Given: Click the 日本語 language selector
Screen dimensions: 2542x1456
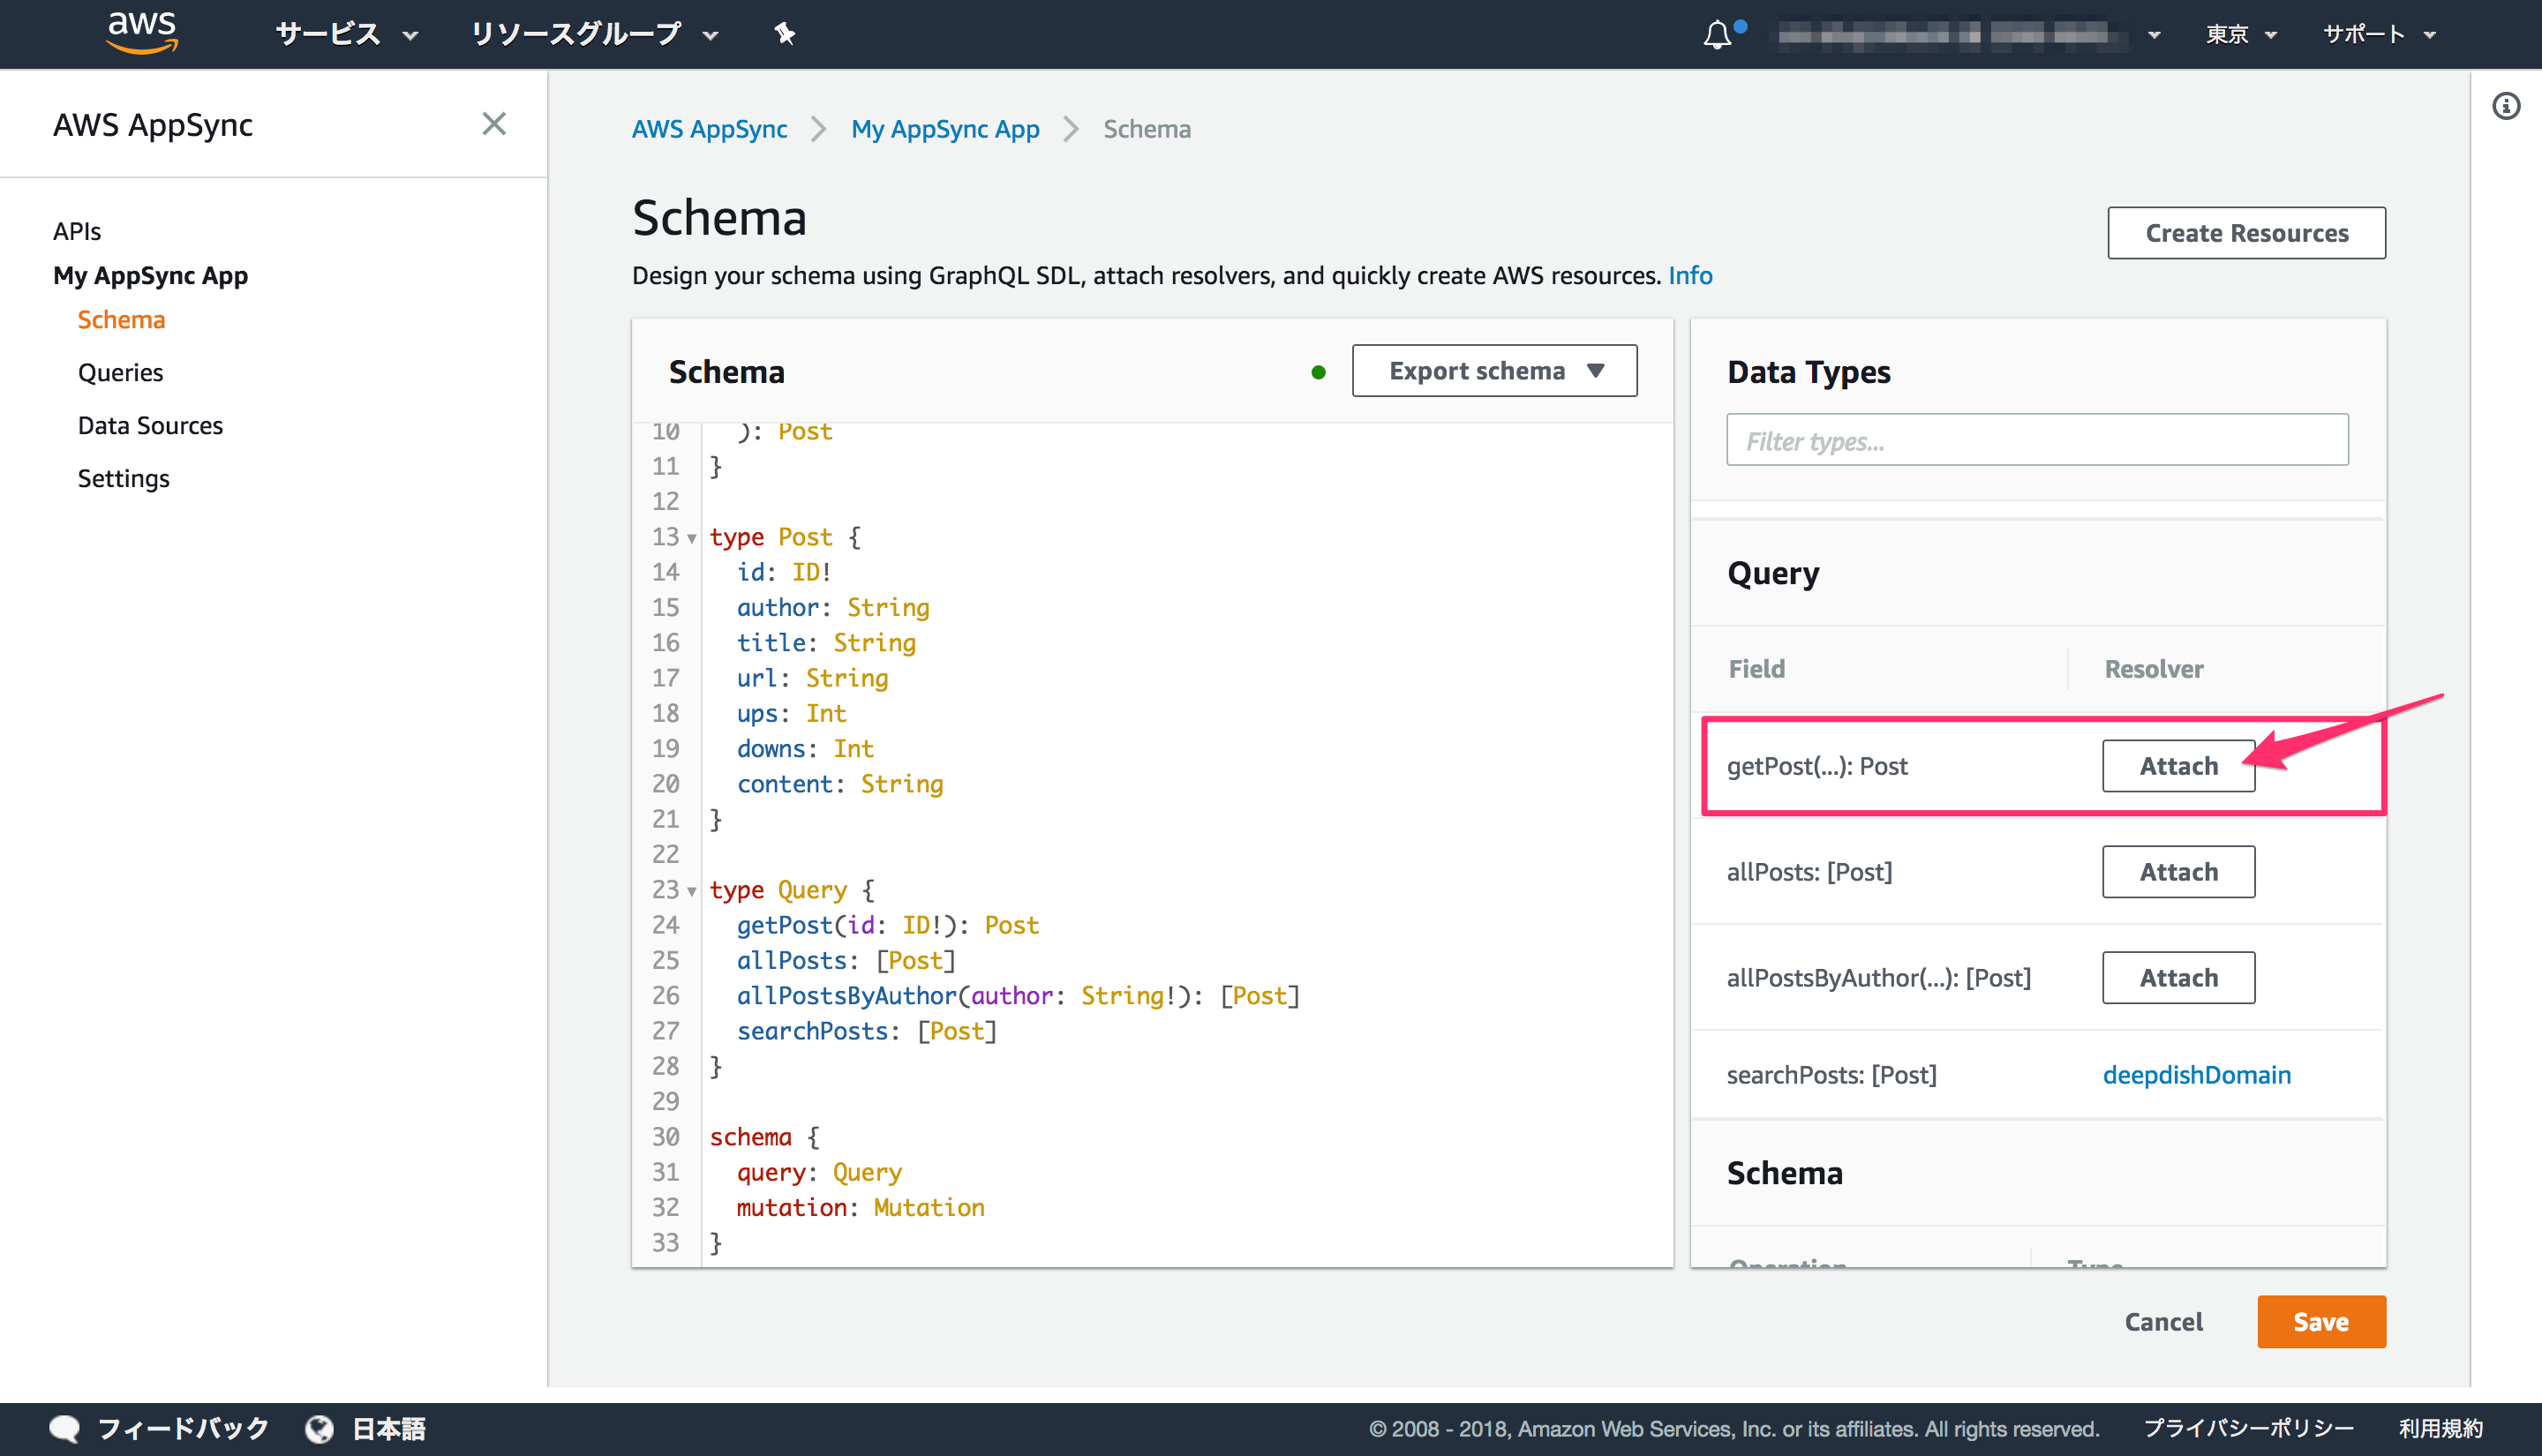Looking at the screenshot, I should [389, 1428].
